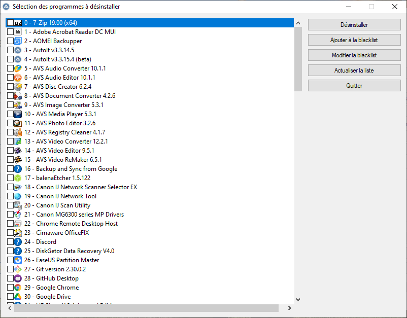The image size is (407, 318).
Task: Close the Sélection des programmes window
Action: (x=395, y=7)
